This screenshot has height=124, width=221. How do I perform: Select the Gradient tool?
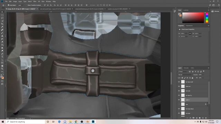pos(2,45)
